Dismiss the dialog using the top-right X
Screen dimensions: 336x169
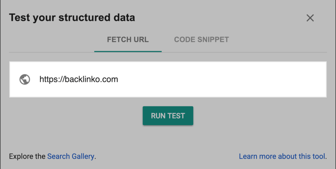pyautogui.click(x=310, y=18)
